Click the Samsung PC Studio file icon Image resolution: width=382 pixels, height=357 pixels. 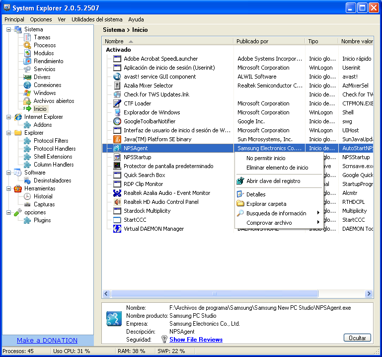[x=114, y=319]
